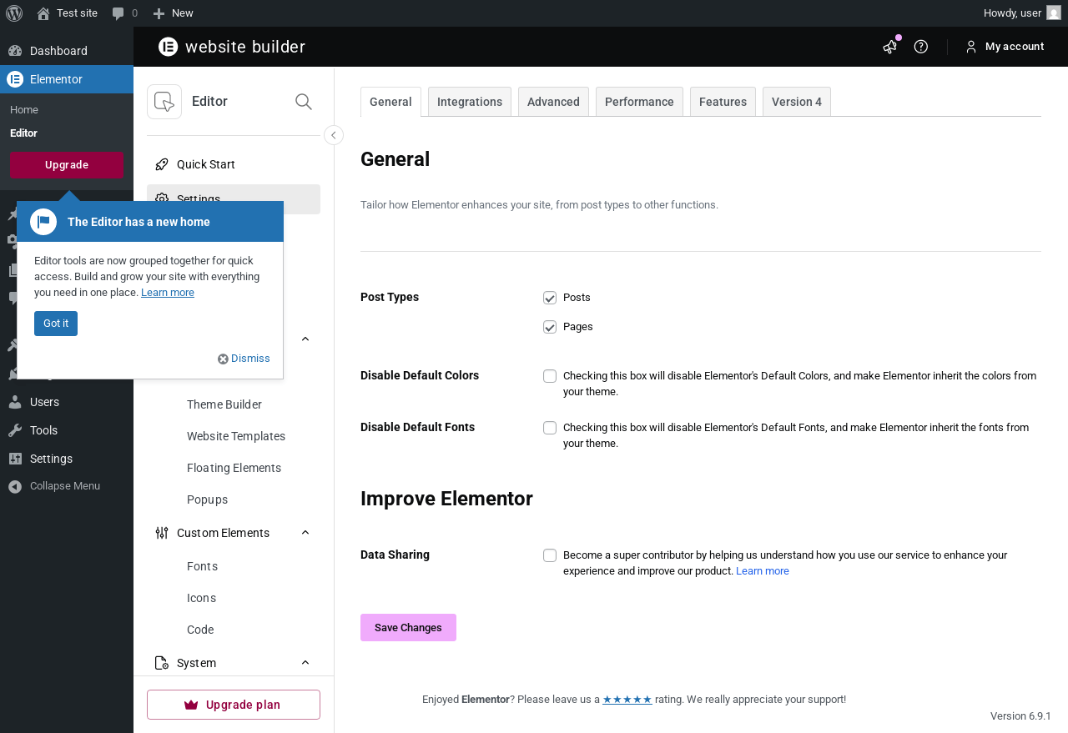Select the Features tab
The image size is (1068, 733).
pos(723,102)
